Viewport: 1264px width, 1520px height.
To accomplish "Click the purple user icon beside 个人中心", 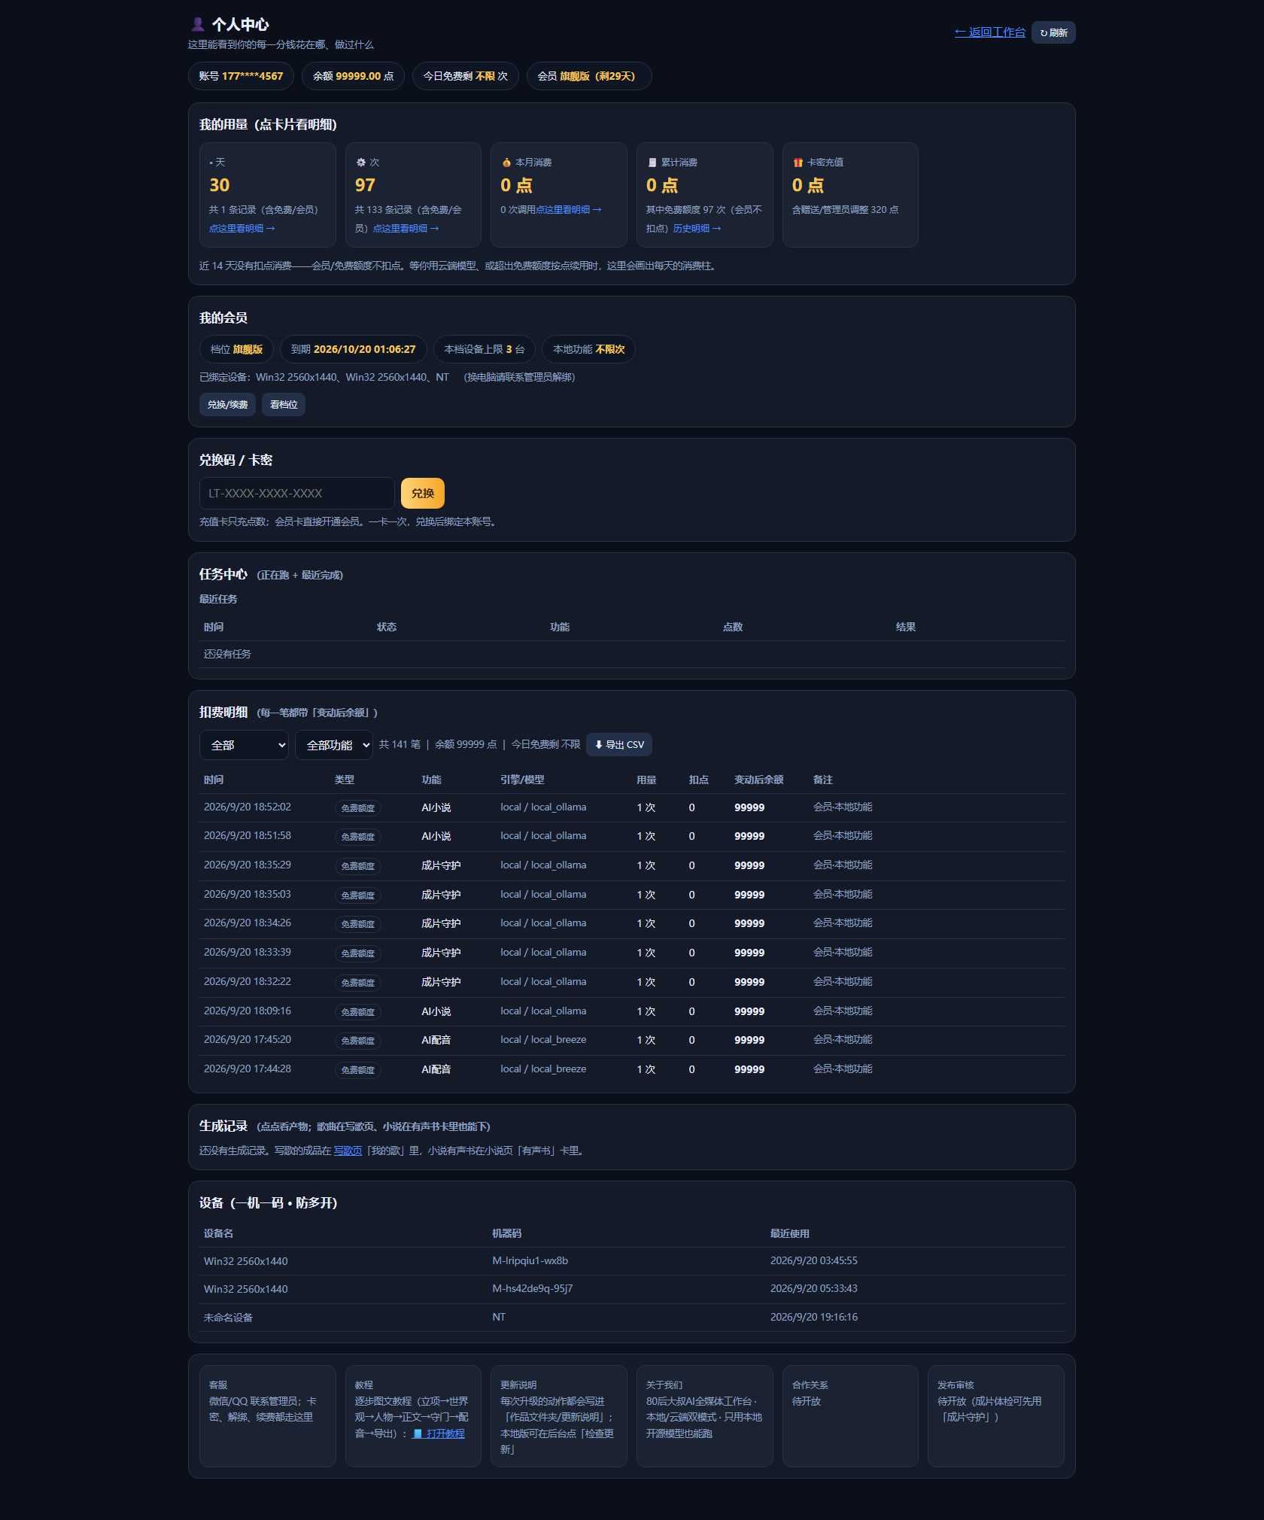I will 198,24.
